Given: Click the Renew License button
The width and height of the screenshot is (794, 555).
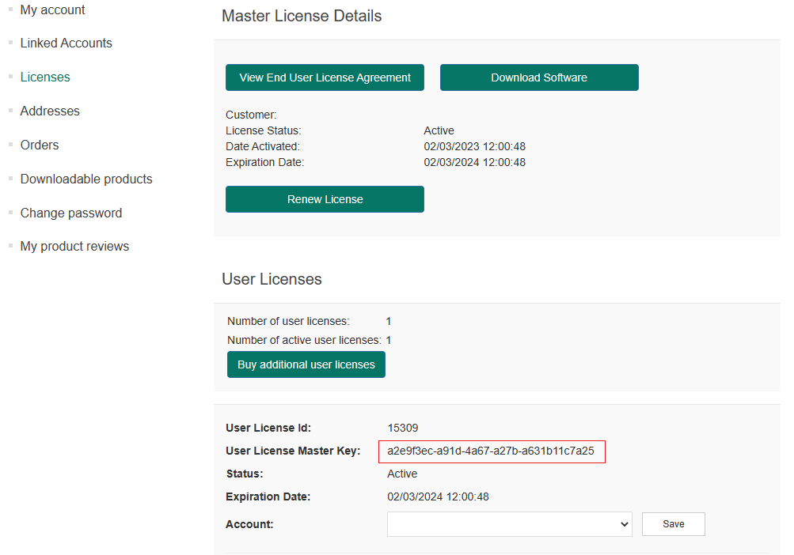Looking at the screenshot, I should pos(325,199).
